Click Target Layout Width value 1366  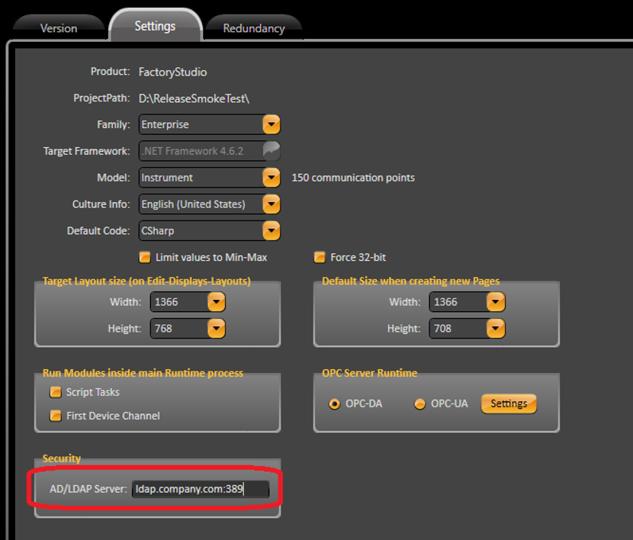pos(166,302)
